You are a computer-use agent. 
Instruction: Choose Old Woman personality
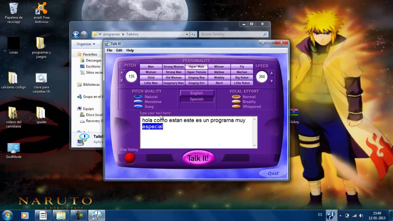coord(173,78)
